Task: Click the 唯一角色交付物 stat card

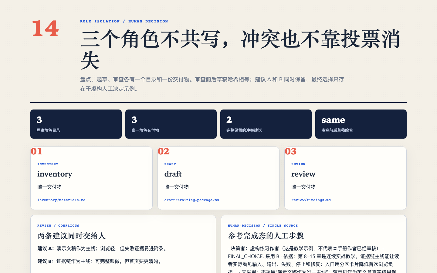Action: click(171, 124)
